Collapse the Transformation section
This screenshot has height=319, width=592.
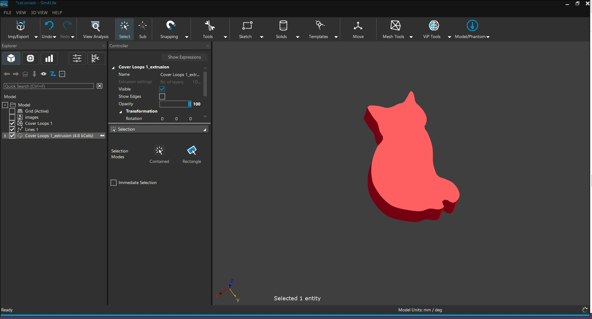click(x=120, y=112)
